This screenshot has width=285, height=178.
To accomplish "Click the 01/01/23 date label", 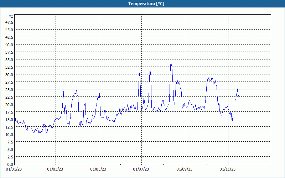I will [x=14, y=169].
